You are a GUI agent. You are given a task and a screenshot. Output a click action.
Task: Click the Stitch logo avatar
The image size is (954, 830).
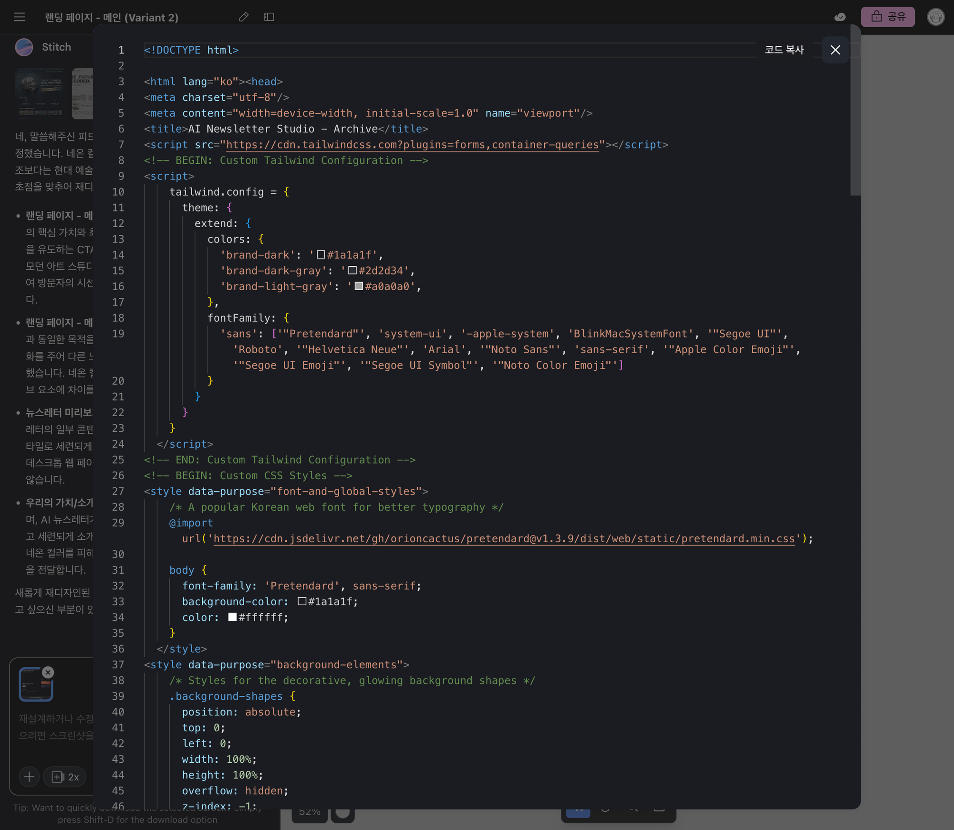(x=24, y=47)
